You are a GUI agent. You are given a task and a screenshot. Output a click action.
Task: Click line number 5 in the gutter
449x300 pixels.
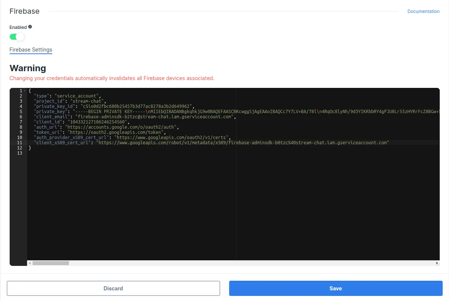(20, 111)
